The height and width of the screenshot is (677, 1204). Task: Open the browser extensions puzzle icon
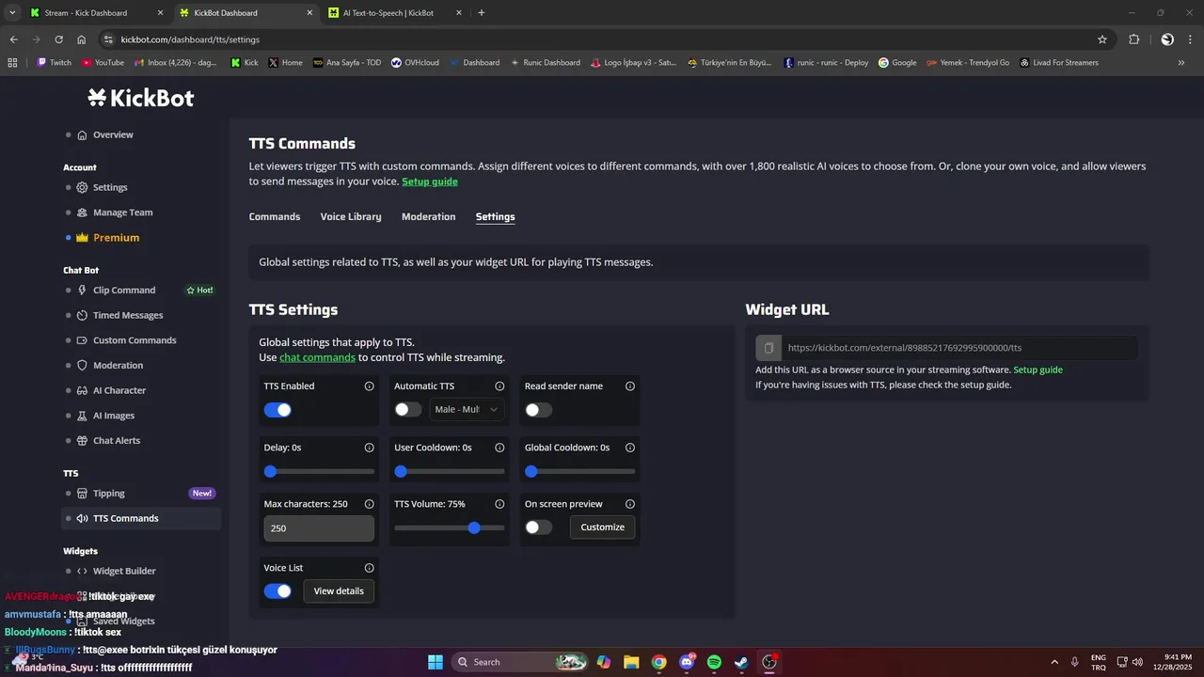pyautogui.click(x=1133, y=39)
